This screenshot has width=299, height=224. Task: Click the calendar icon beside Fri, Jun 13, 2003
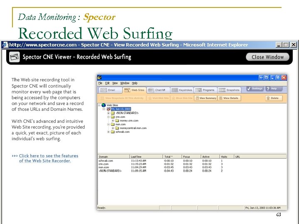click(x=108, y=109)
